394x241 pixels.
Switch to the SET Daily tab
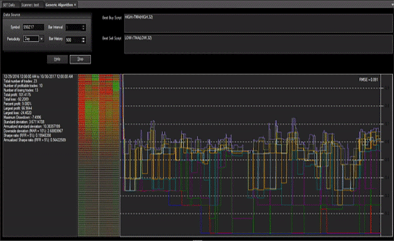pyautogui.click(x=9, y=5)
